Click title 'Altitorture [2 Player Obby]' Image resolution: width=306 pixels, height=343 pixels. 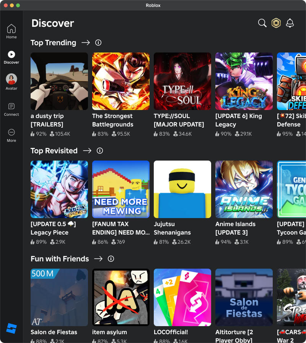pos(234,336)
